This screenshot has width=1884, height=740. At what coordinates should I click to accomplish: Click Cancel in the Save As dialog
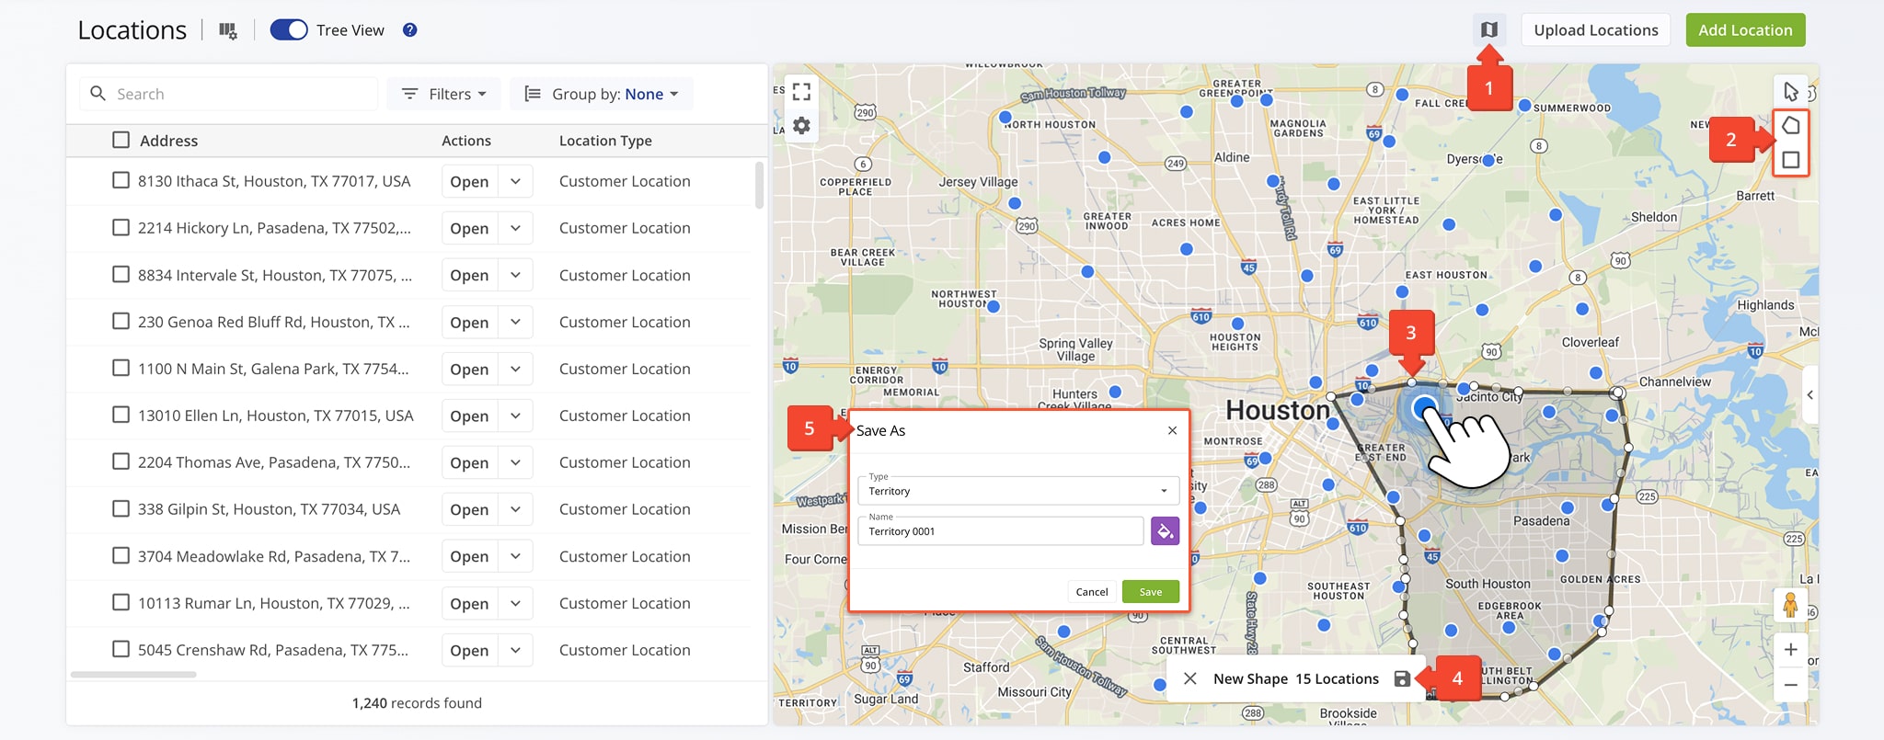[x=1092, y=592]
